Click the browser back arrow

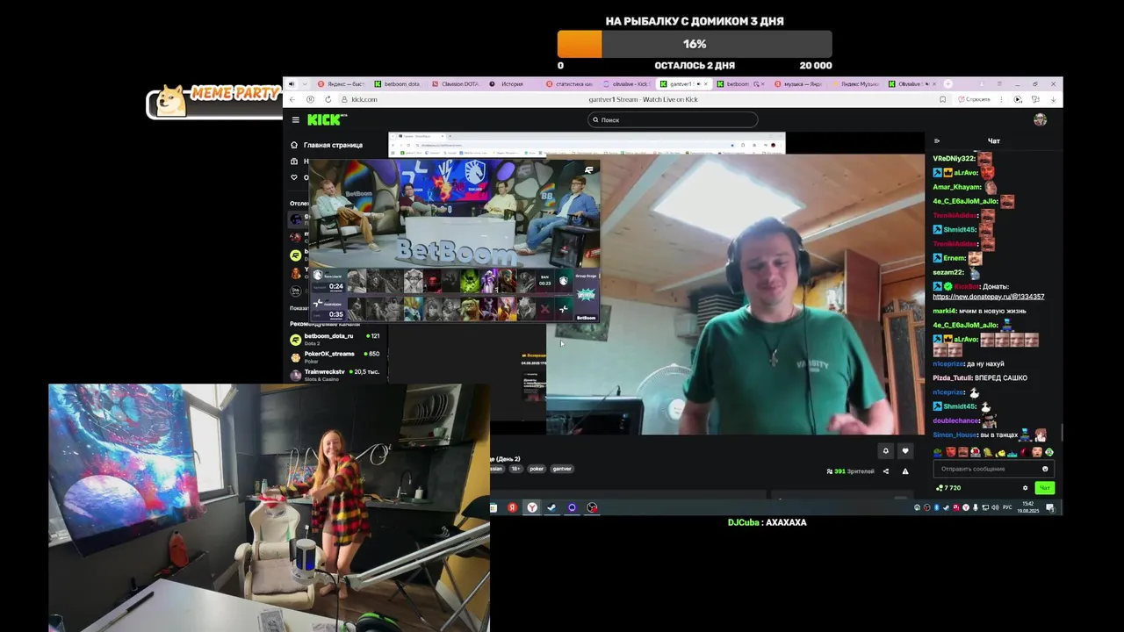(x=292, y=99)
